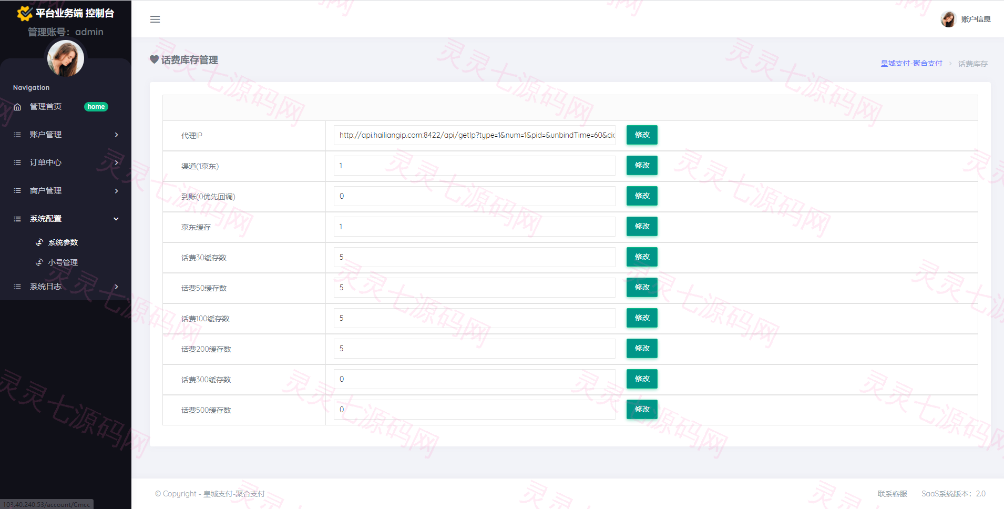Click the heart icon by 话费库存管理
Image resolution: width=1004 pixels, height=509 pixels.
click(154, 59)
